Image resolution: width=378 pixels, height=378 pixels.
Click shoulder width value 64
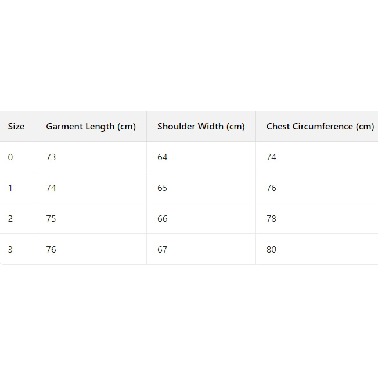163,157
